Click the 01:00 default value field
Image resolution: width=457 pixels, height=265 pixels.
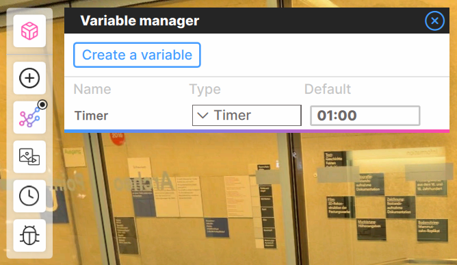tap(365, 116)
